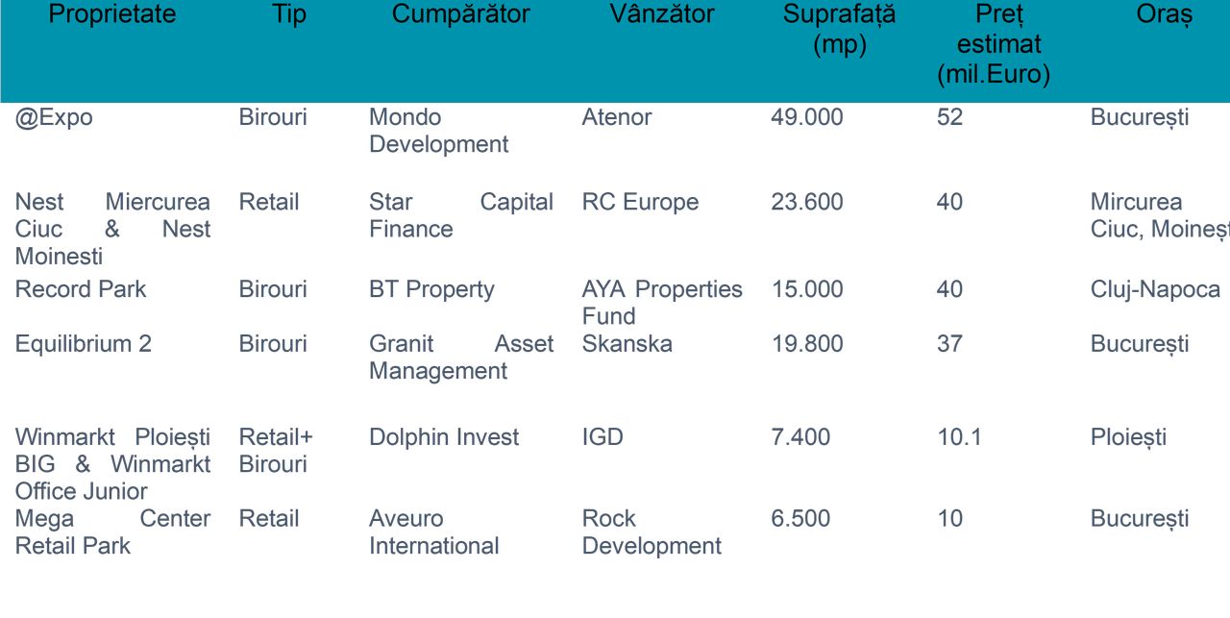Select the Cluj-Napoca city cell
The width and height of the screenshot is (1230, 618).
(x=1156, y=289)
